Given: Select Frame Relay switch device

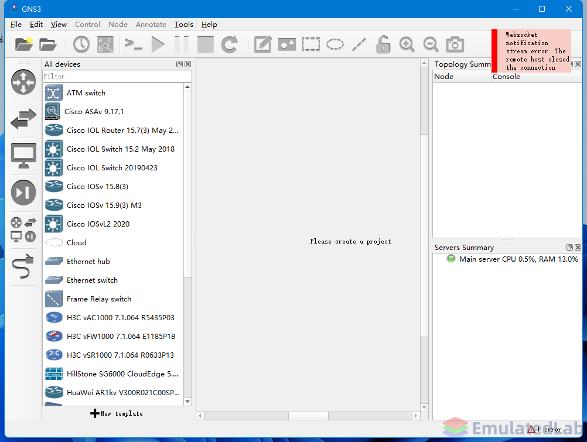Looking at the screenshot, I should [x=114, y=299].
